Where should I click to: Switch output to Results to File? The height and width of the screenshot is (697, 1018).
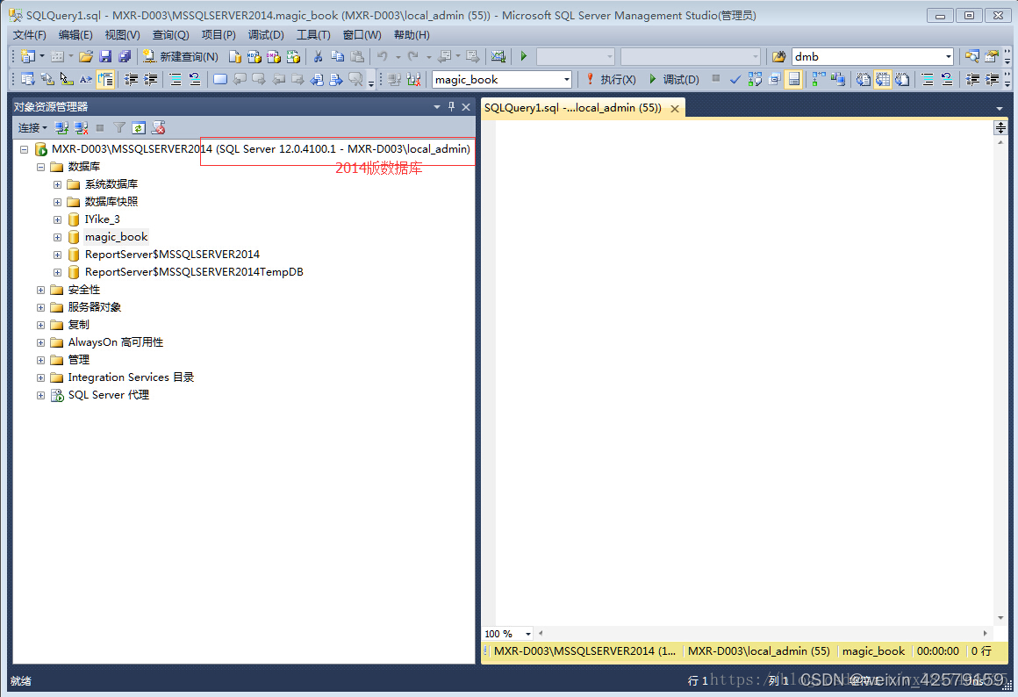pos(902,79)
